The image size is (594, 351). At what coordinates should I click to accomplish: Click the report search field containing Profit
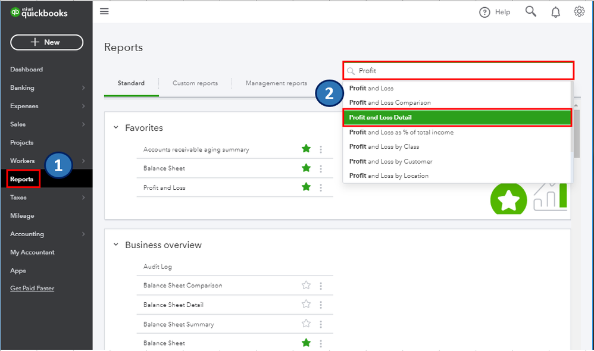tap(461, 71)
